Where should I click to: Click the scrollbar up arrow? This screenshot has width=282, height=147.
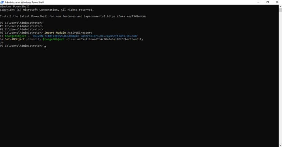(280, 6)
